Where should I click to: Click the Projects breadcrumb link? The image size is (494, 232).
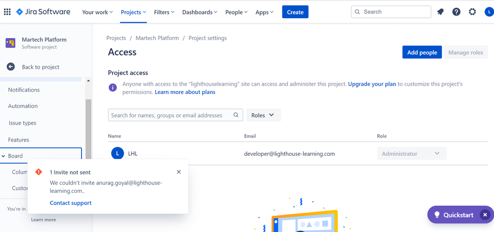click(116, 38)
